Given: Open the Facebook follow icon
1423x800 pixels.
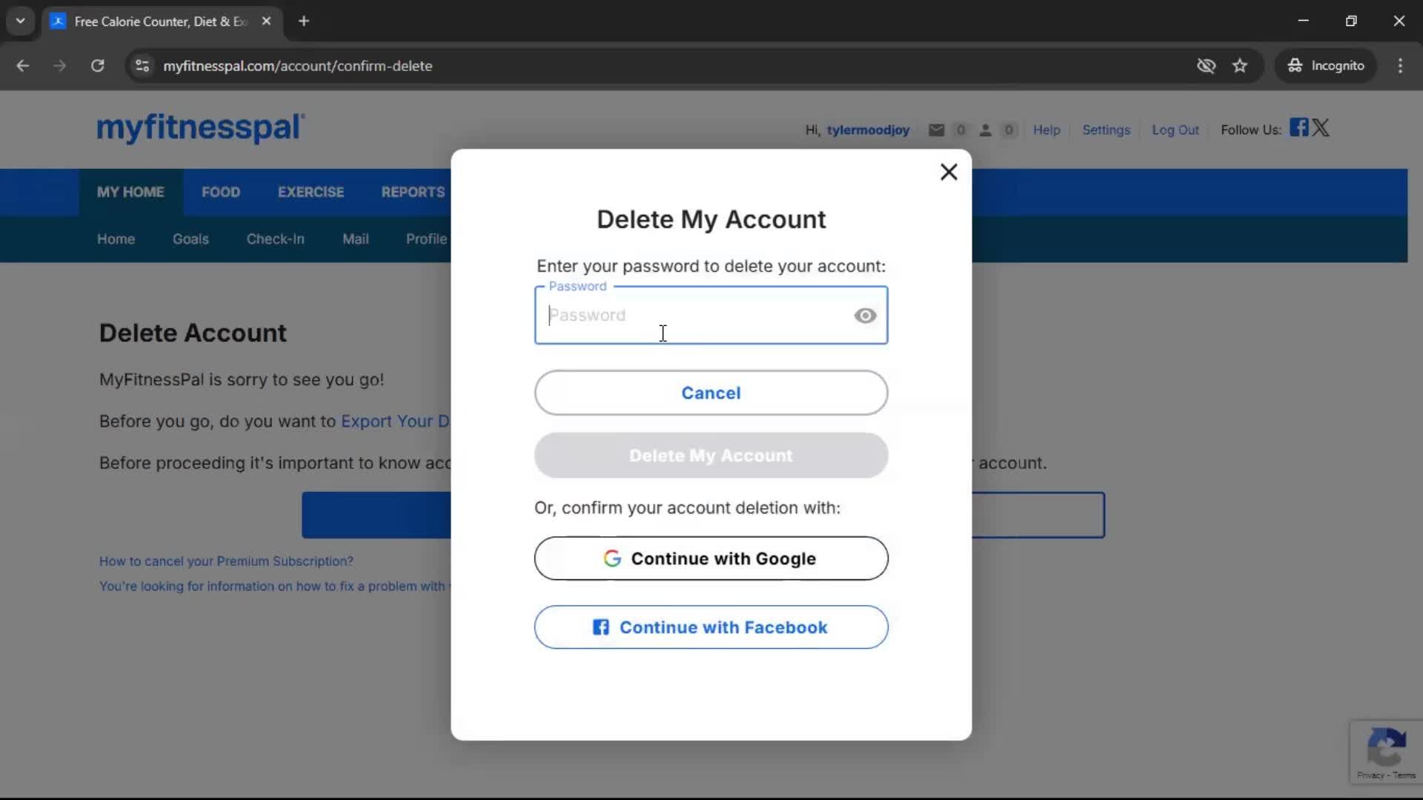Looking at the screenshot, I should tap(1298, 127).
